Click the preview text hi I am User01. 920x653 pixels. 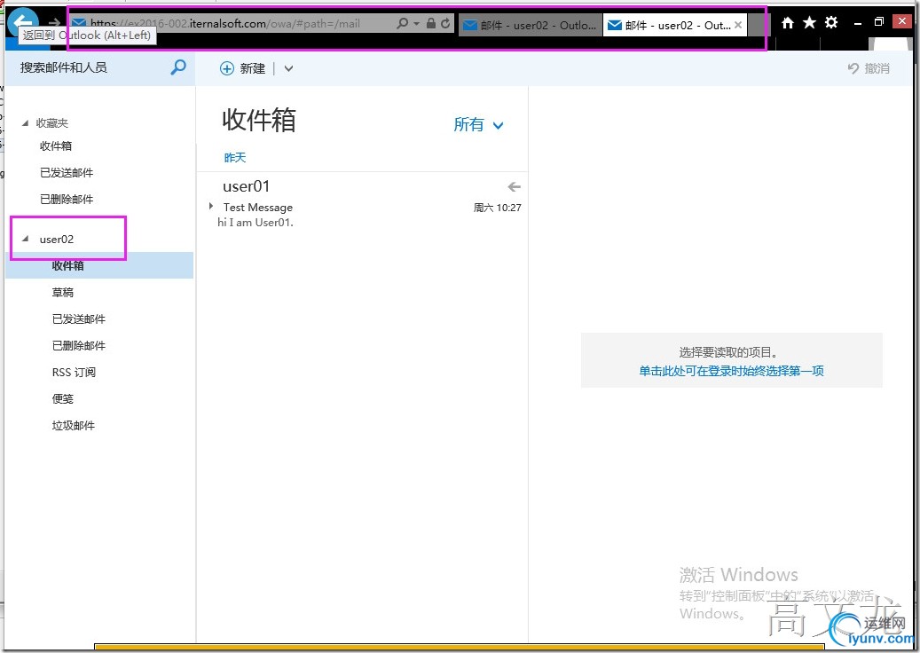point(256,223)
